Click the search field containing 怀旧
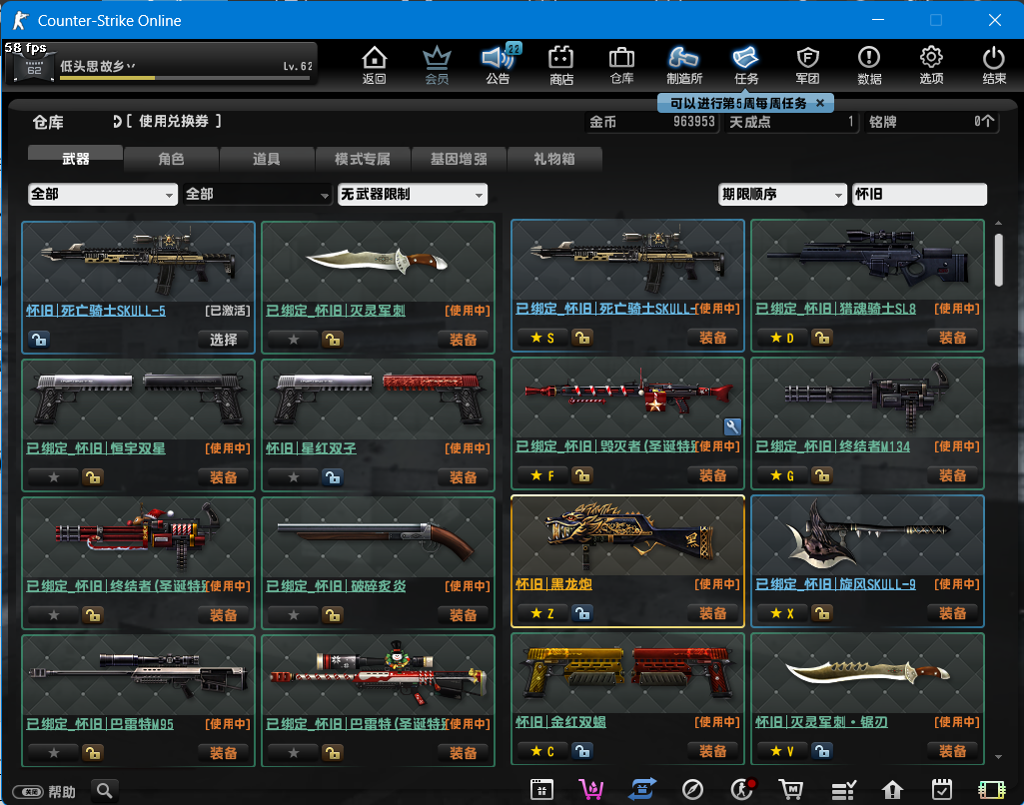The height and width of the screenshot is (805, 1024). tap(919, 194)
